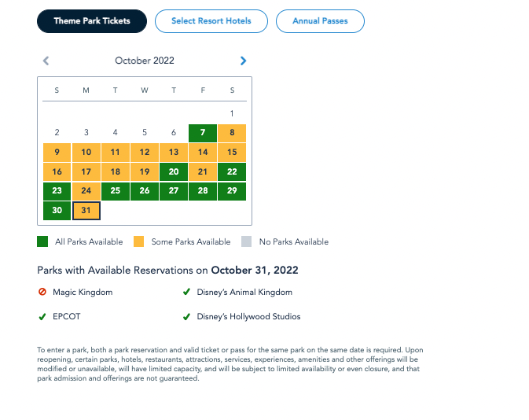Image resolution: width=529 pixels, height=420 pixels.
Task: Choose October 20 in the calendar
Action: click(174, 172)
